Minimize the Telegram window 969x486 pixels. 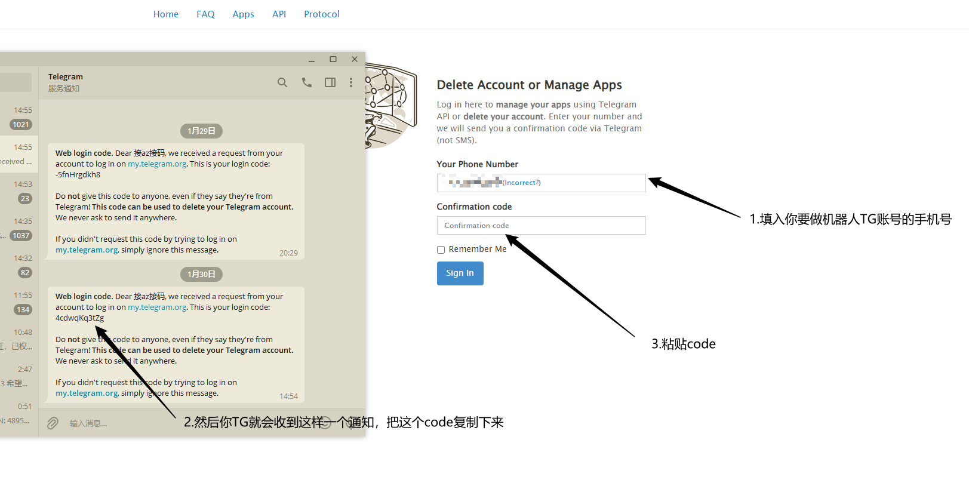(x=312, y=60)
